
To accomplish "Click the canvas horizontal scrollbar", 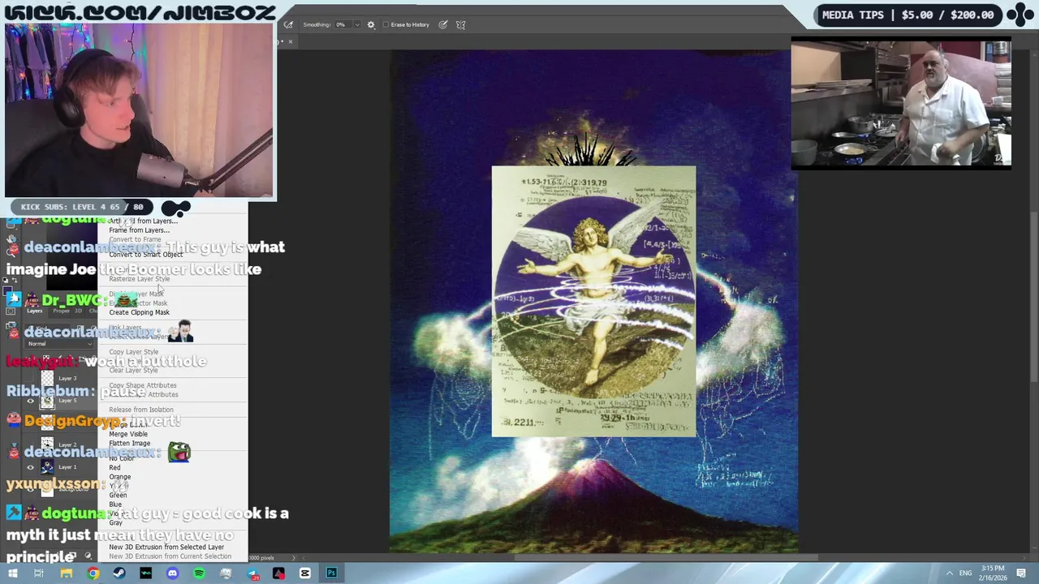I will 666,557.
